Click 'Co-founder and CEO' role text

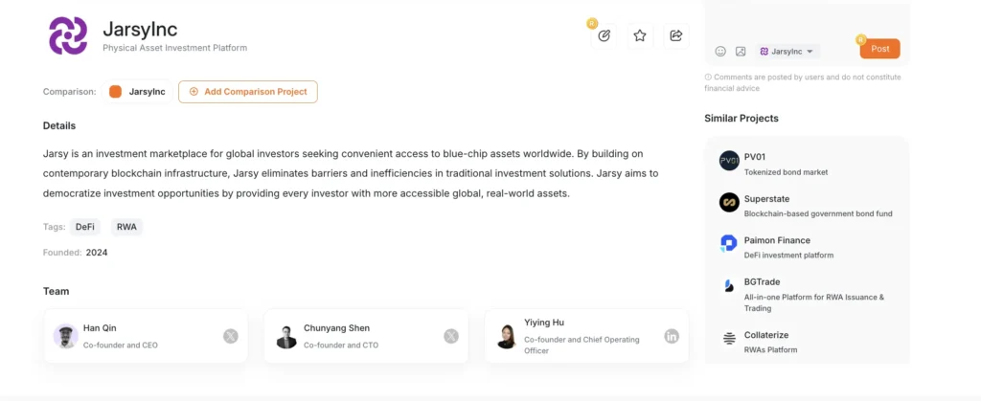click(x=121, y=345)
